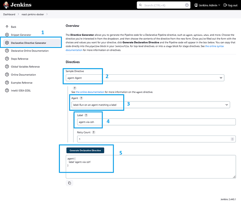Click into the Label input field

click(x=156, y=122)
